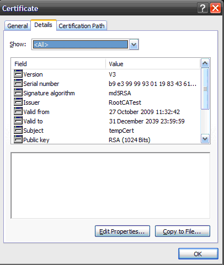Switch to the General tab

(x=18, y=26)
